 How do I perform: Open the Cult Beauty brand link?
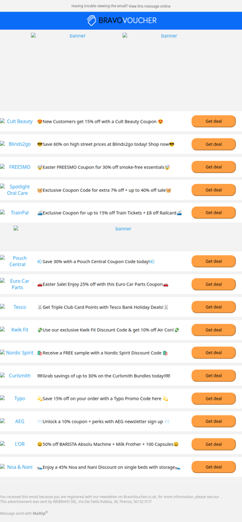(x=17, y=122)
